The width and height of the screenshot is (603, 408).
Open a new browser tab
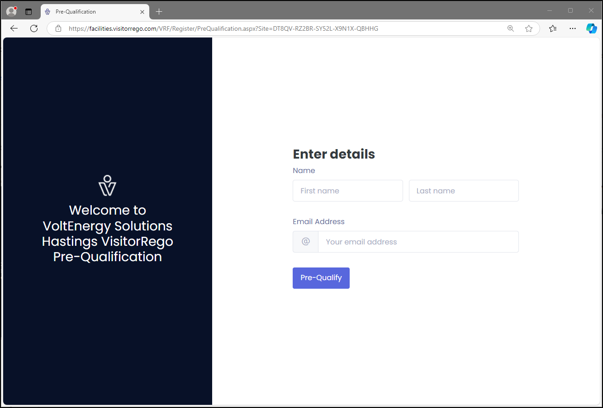coord(159,12)
